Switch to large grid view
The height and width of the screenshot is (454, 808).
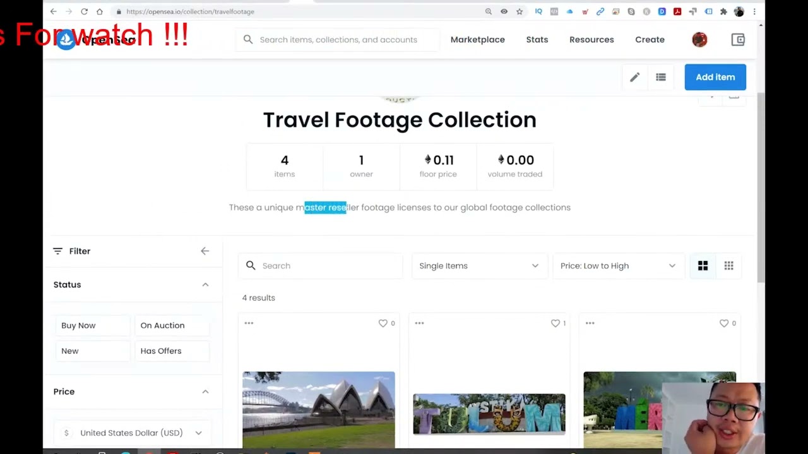click(x=703, y=265)
